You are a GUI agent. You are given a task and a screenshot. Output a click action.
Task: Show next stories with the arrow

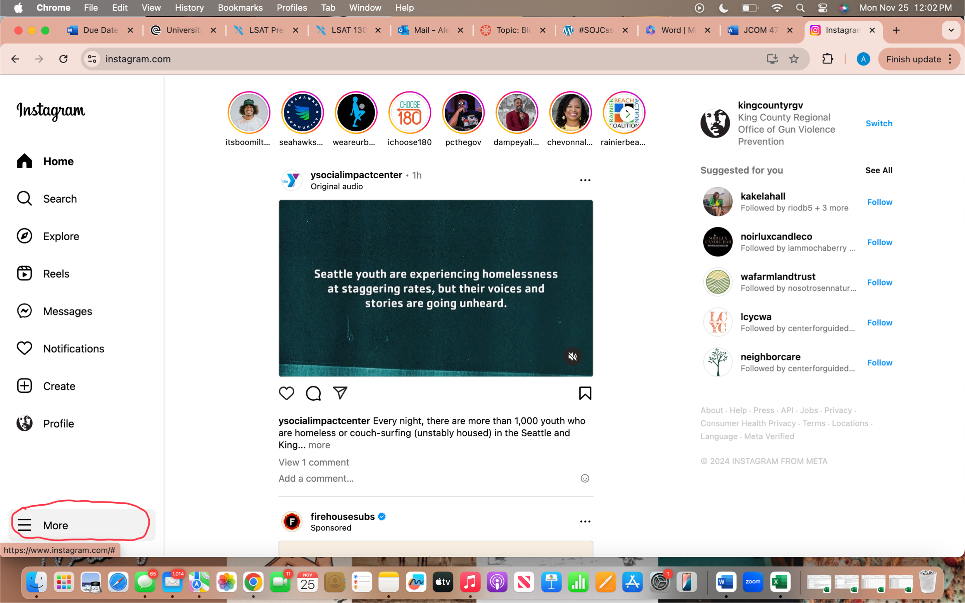(628, 114)
